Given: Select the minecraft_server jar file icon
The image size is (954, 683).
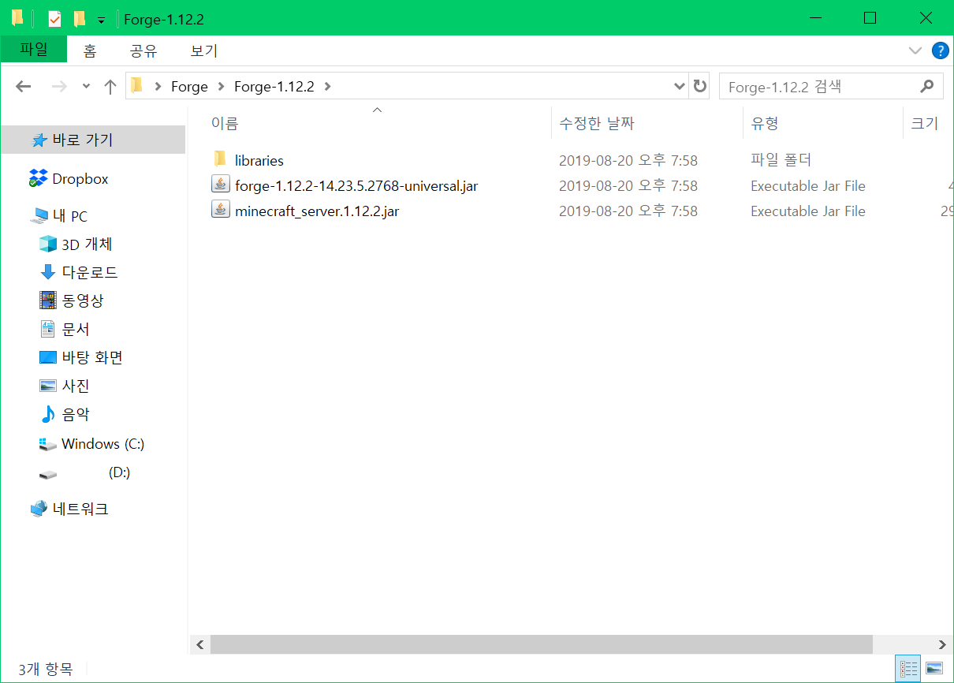Looking at the screenshot, I should 221,210.
